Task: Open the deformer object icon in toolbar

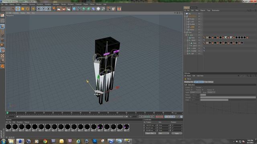Action: click(94, 9)
